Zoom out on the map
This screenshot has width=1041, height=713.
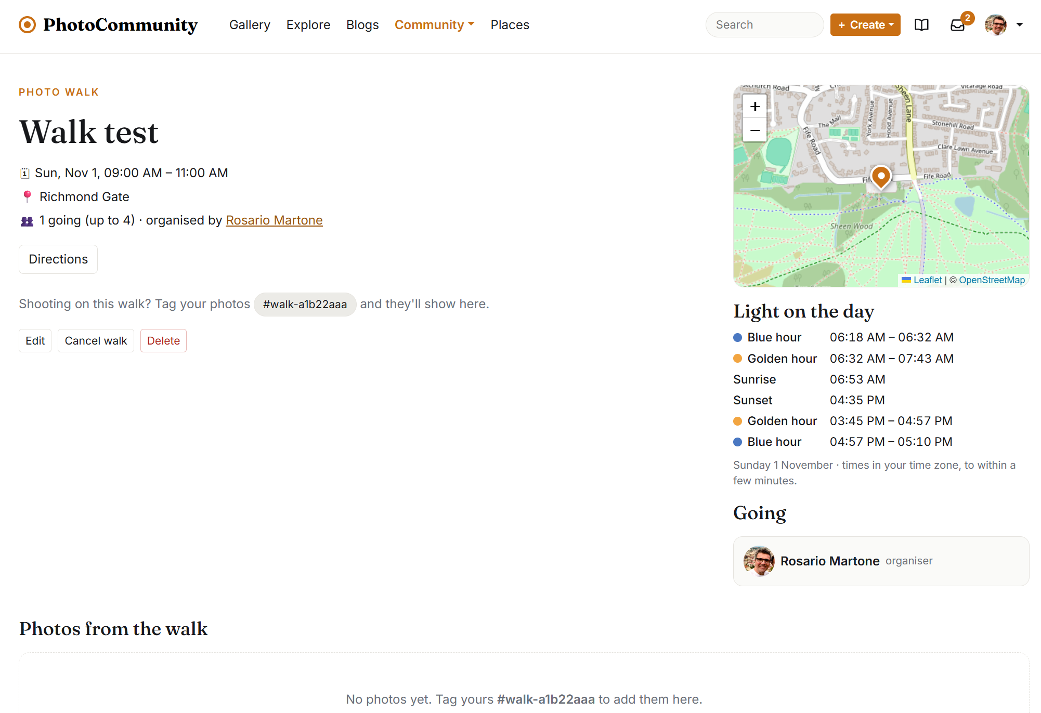click(755, 130)
